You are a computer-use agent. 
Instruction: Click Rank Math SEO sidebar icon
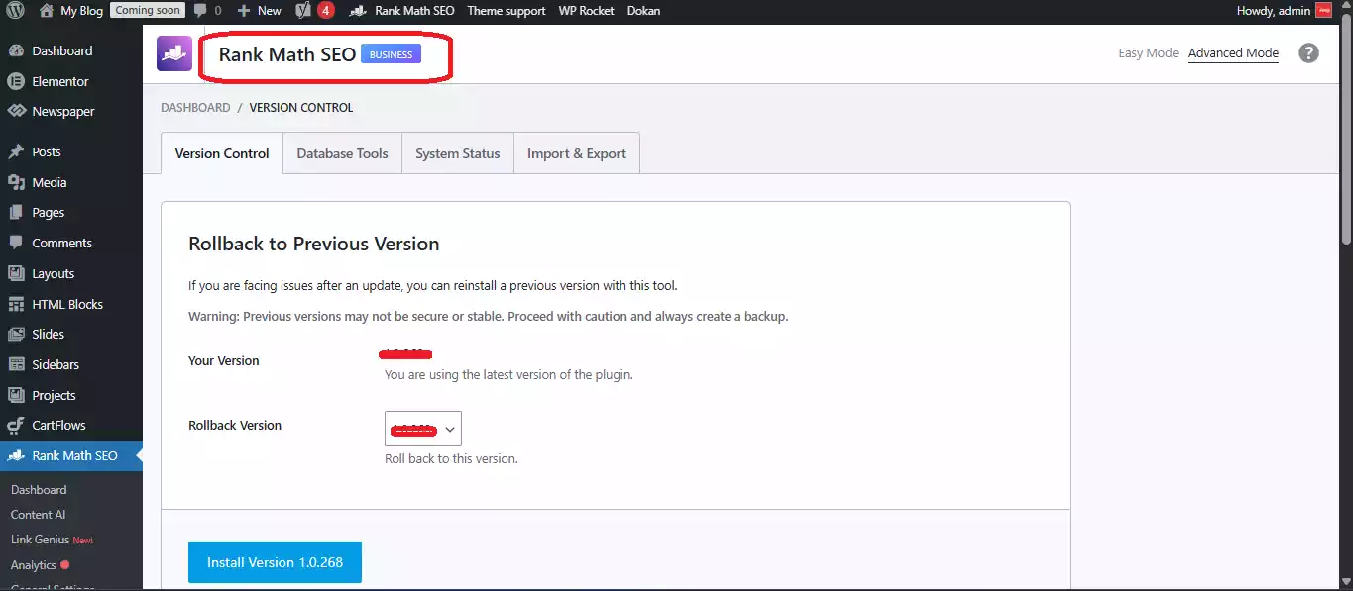(x=16, y=455)
